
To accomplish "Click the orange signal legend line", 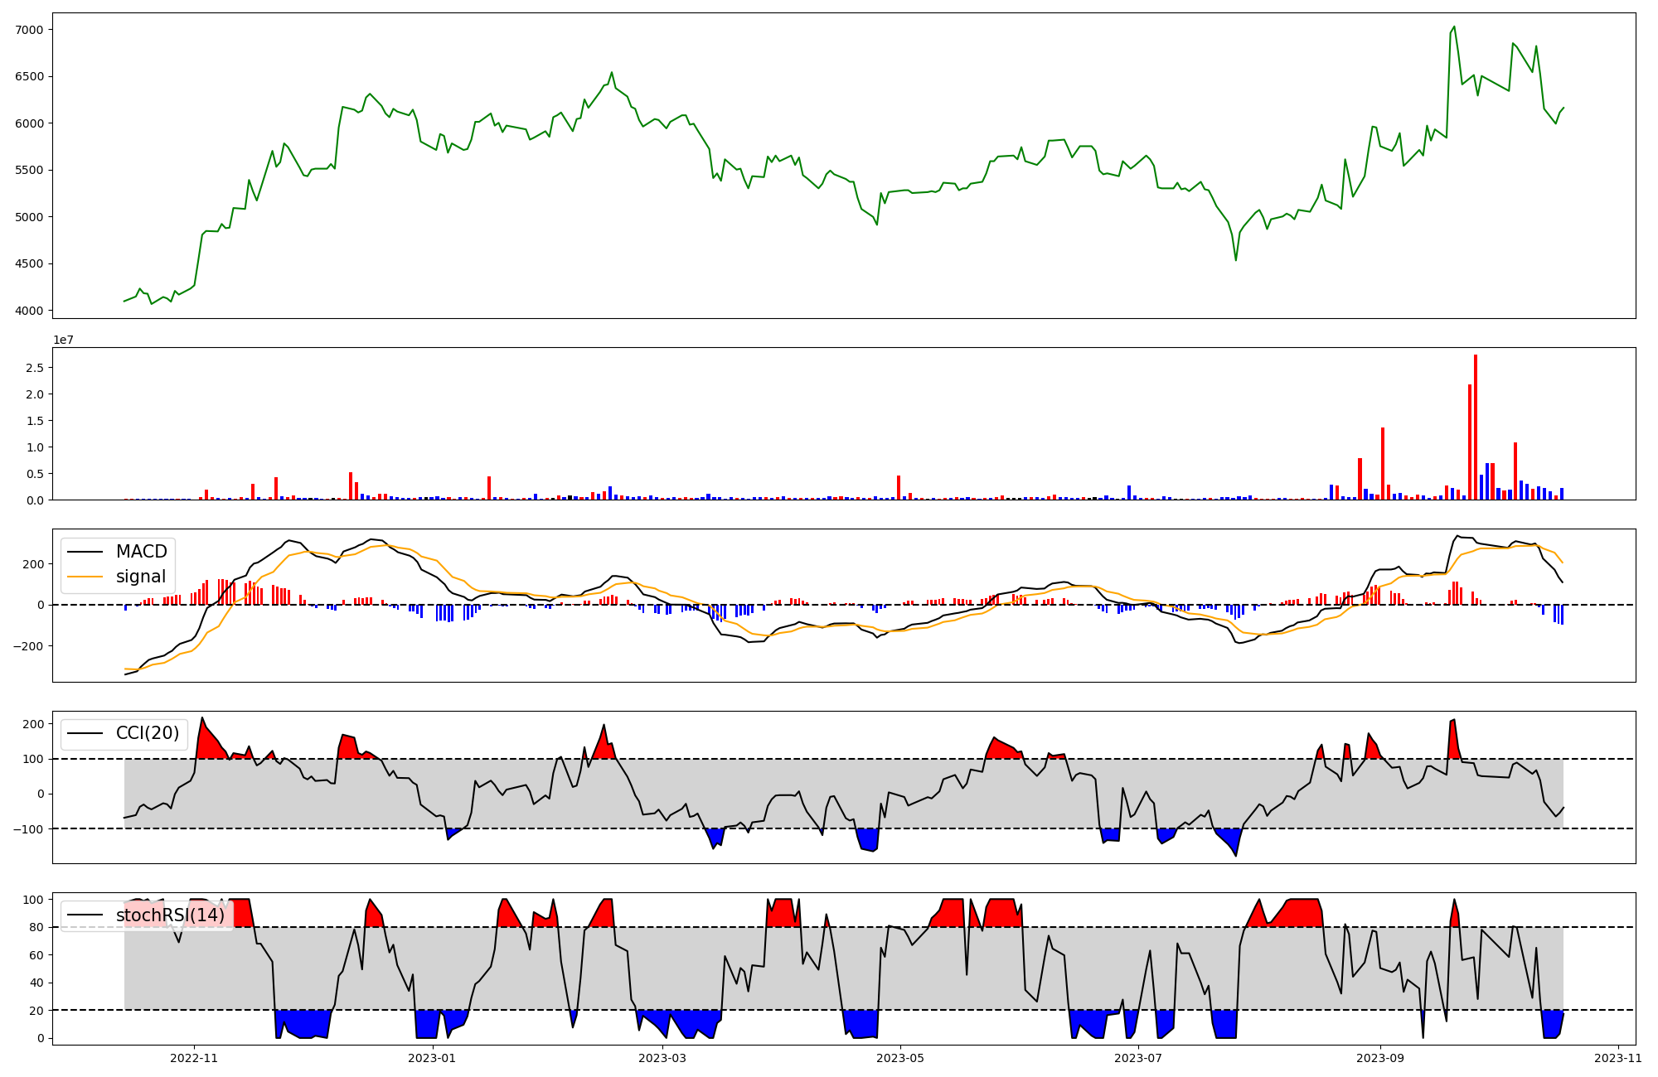I will [85, 577].
